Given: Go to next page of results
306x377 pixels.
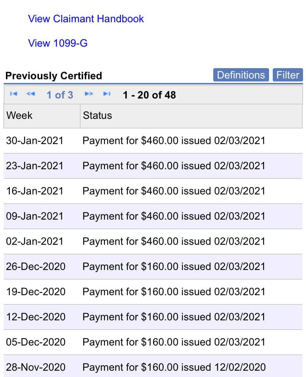Looking at the screenshot, I should coord(89,94).
